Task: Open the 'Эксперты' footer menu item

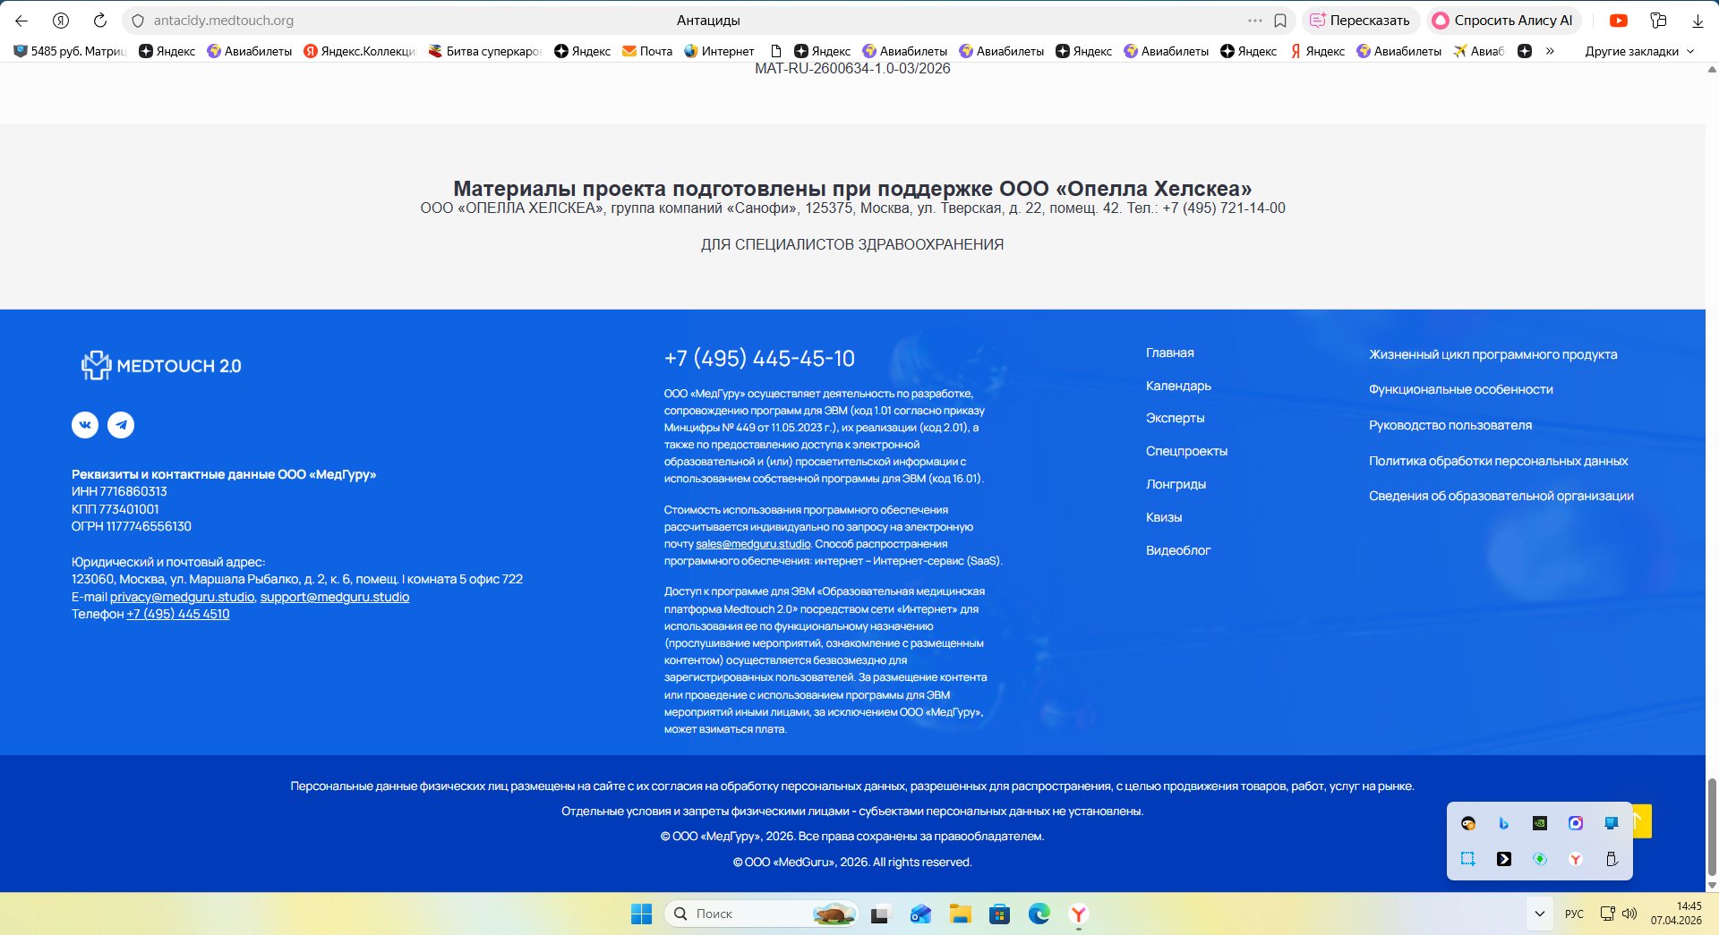Action: [1176, 418]
